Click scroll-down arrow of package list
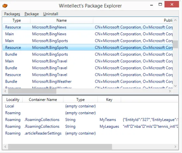The image size is (182, 153). [175, 86]
